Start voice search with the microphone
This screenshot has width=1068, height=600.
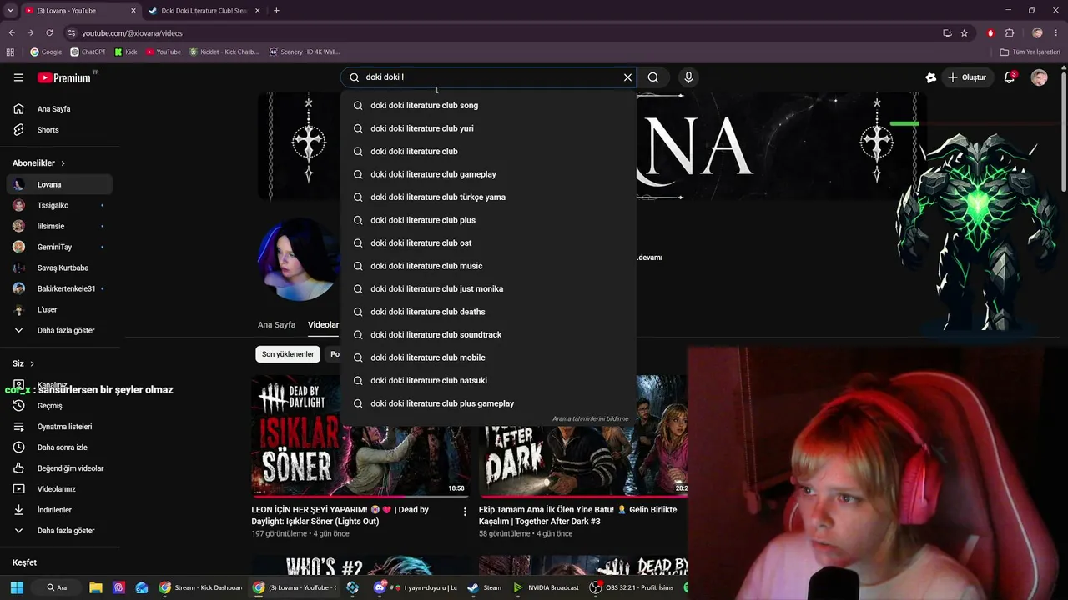tap(688, 77)
